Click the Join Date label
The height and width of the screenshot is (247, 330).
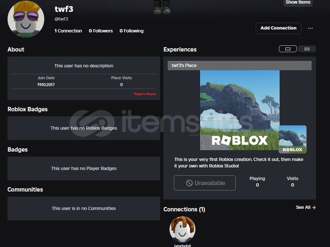tap(46, 78)
